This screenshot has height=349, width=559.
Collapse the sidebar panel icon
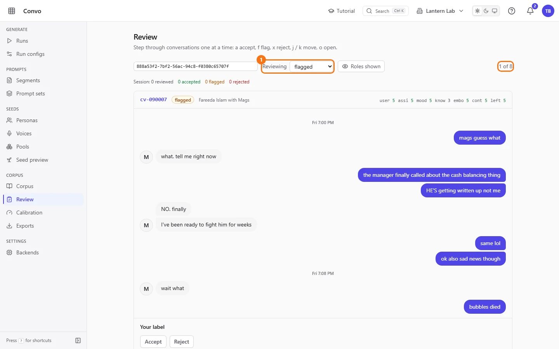tap(78, 340)
